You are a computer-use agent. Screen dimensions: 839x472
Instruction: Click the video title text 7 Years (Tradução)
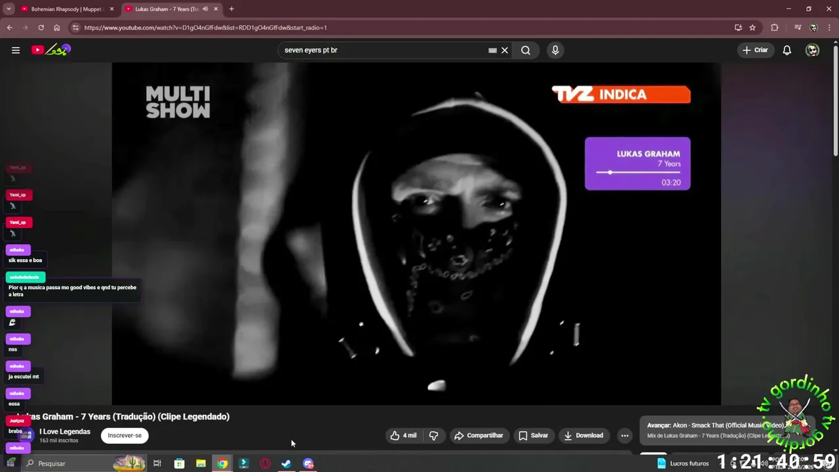[123, 416]
